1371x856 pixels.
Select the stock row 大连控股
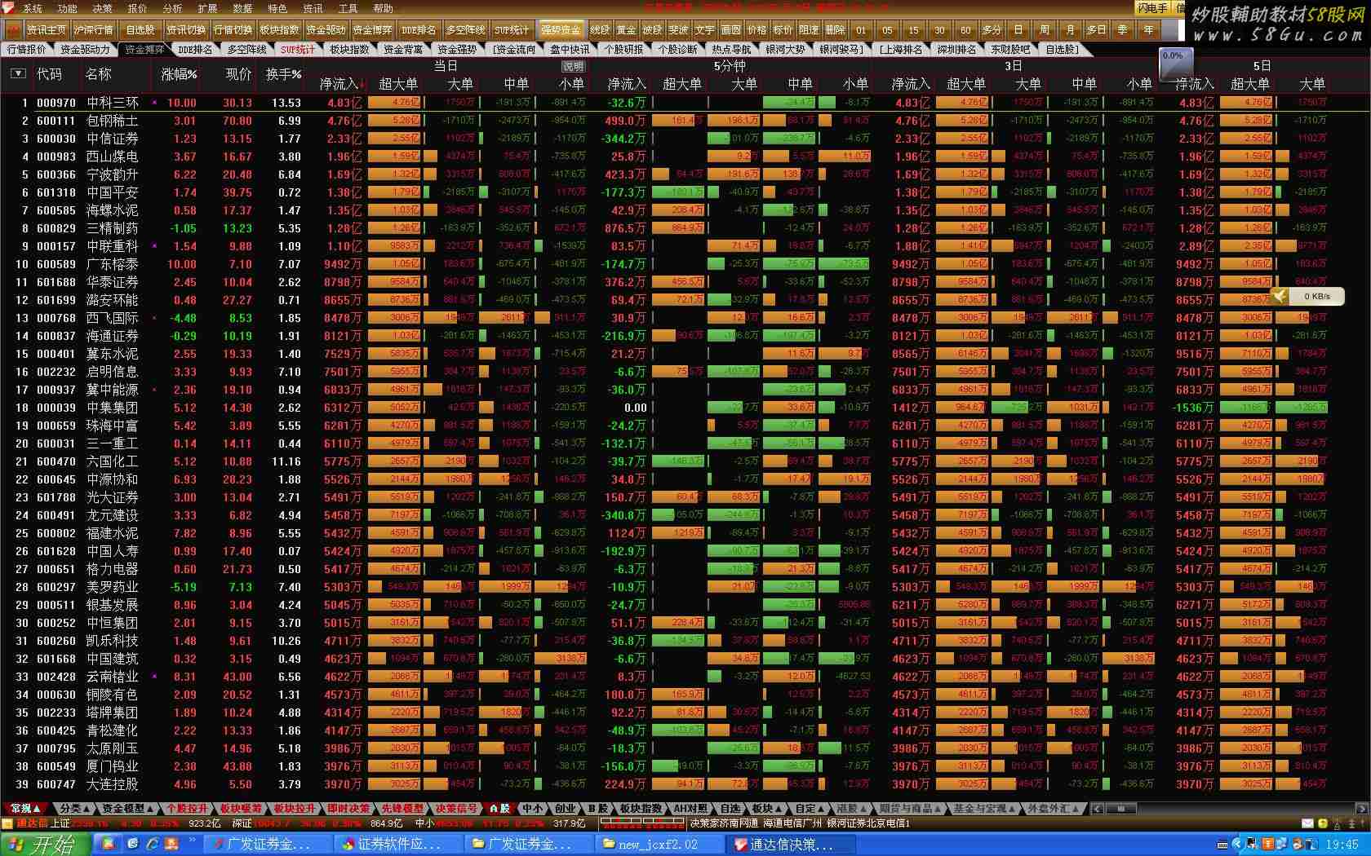(685, 784)
